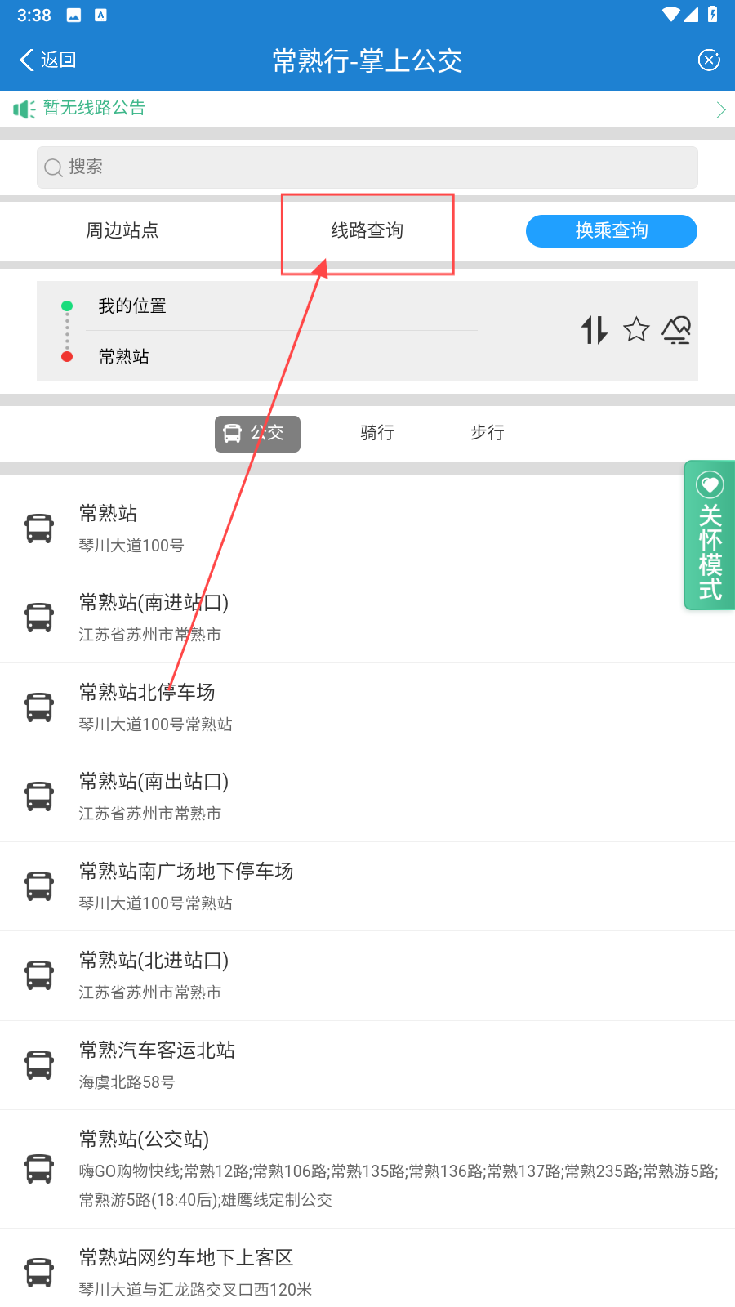Tap the green announcement speaker icon
Screen dimensions: 735x1307
point(24,109)
